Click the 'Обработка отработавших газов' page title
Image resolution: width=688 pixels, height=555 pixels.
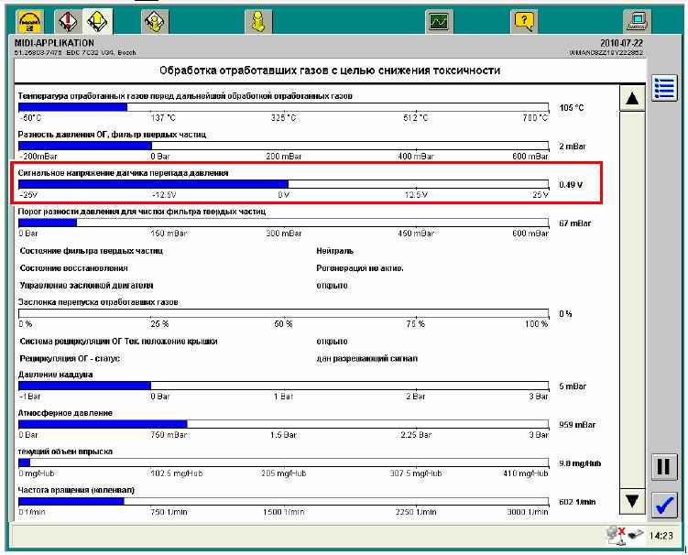(x=330, y=71)
